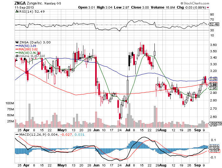
Task: Click the 50M volume axis label
Action: (x=10, y=115)
